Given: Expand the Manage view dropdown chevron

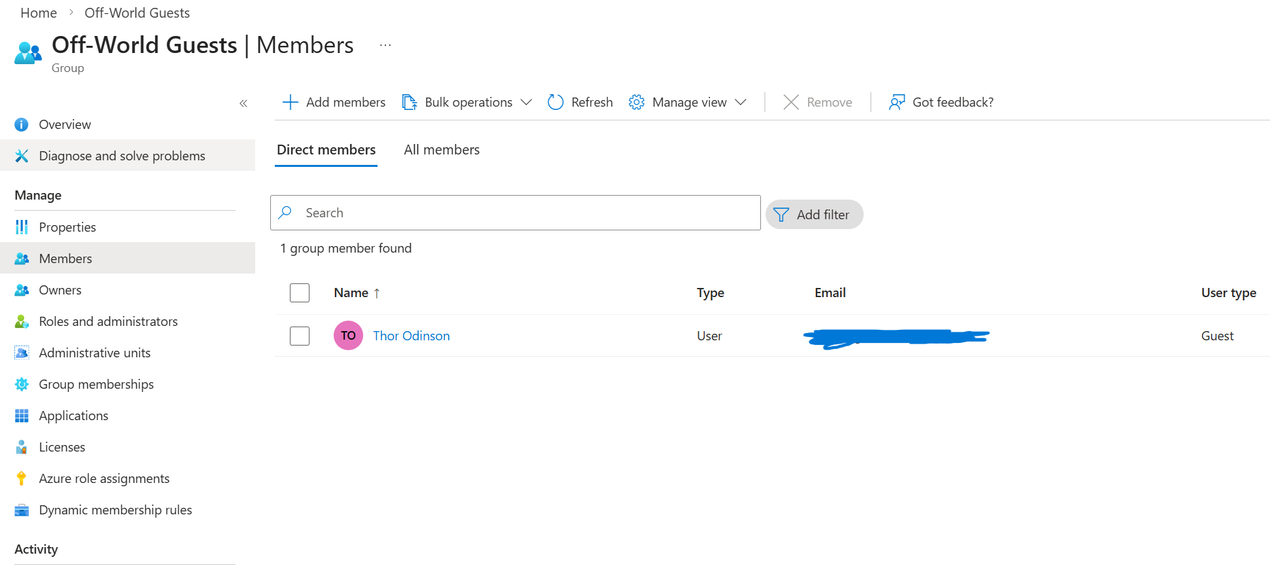Looking at the screenshot, I should (741, 102).
